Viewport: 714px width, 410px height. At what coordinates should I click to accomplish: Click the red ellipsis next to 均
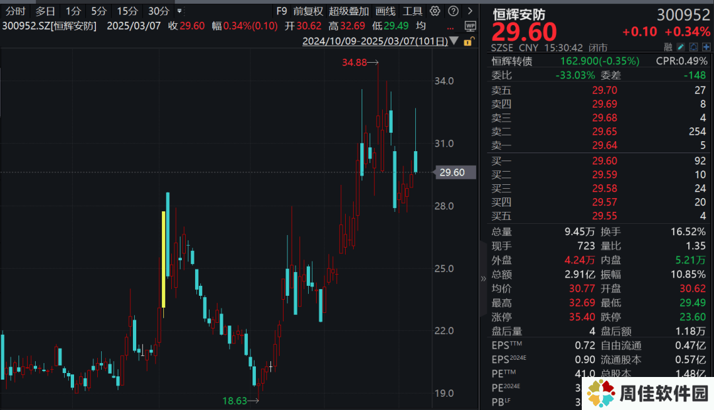pos(450,28)
